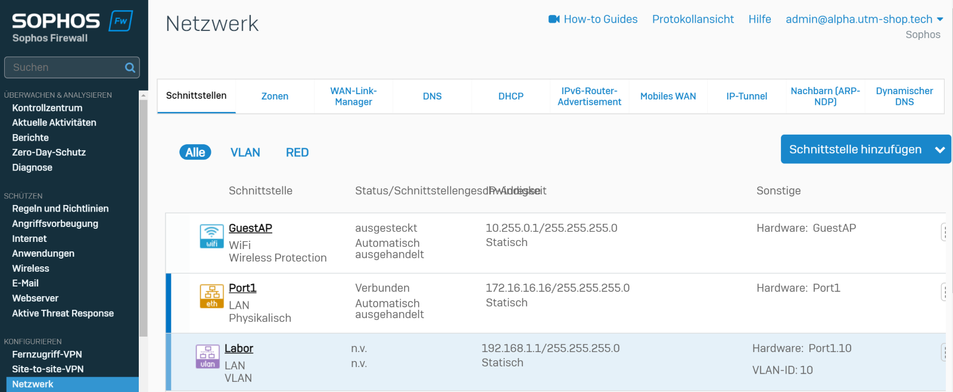Click the 192.168.1.1/255.255.255.0 address text
Viewport: 953px width, 392px height.
point(550,349)
